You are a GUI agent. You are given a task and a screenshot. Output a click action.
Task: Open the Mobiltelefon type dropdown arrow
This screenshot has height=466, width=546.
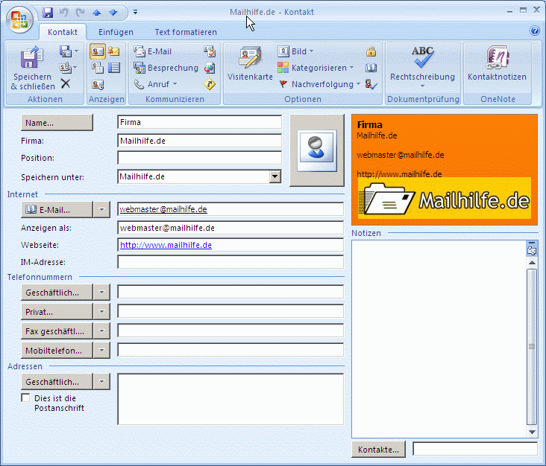[x=101, y=351]
